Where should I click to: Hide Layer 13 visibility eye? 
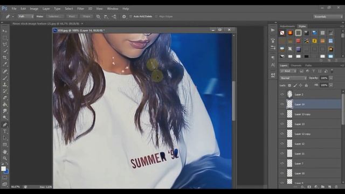282,124
